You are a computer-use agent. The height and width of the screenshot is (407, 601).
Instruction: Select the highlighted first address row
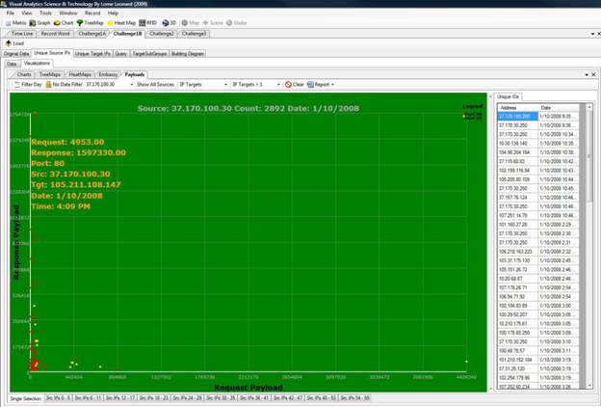[538, 117]
